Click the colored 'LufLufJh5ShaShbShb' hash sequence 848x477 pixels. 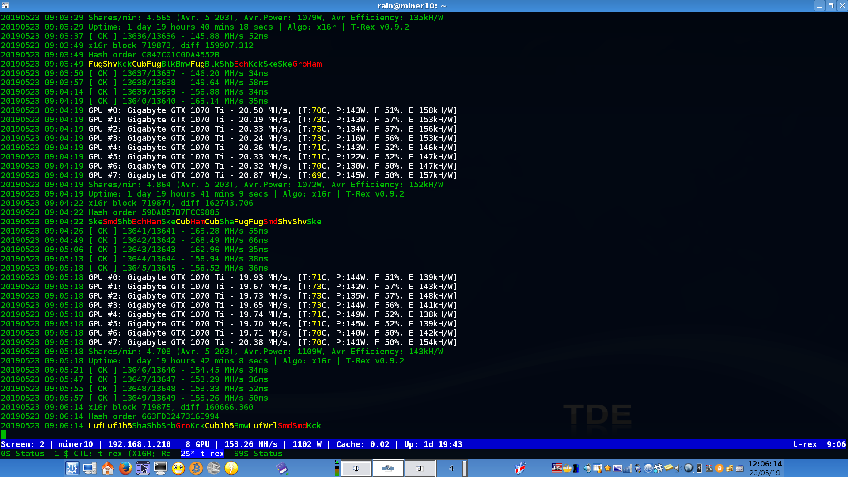(x=132, y=426)
